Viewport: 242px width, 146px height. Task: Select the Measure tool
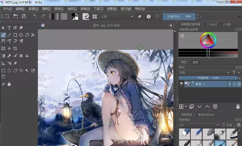pos(9,63)
